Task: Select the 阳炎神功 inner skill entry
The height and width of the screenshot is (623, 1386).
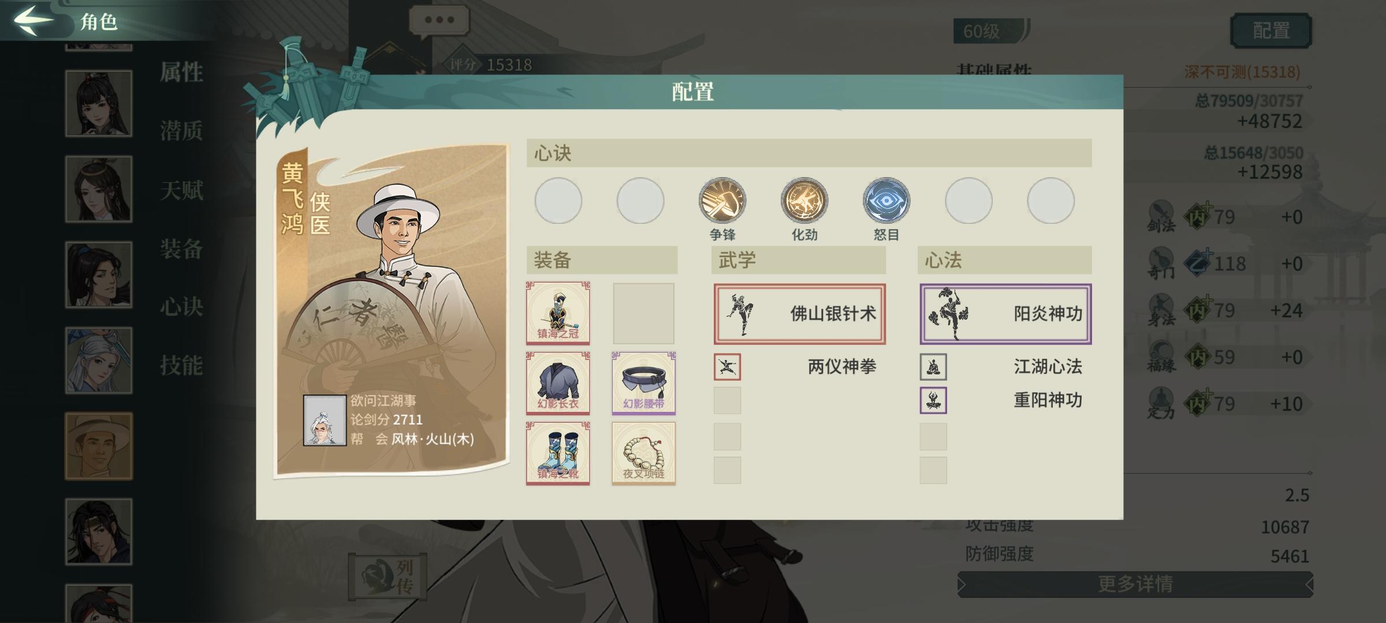Action: [1005, 314]
